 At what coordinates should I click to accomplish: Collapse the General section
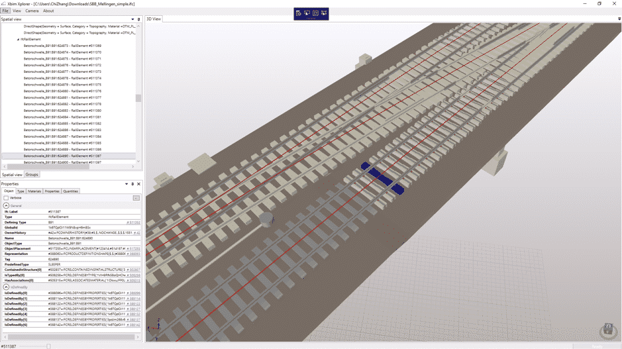pyautogui.click(x=6, y=206)
